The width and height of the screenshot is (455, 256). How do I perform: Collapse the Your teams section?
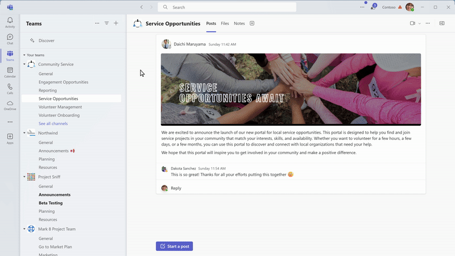[x=24, y=55]
